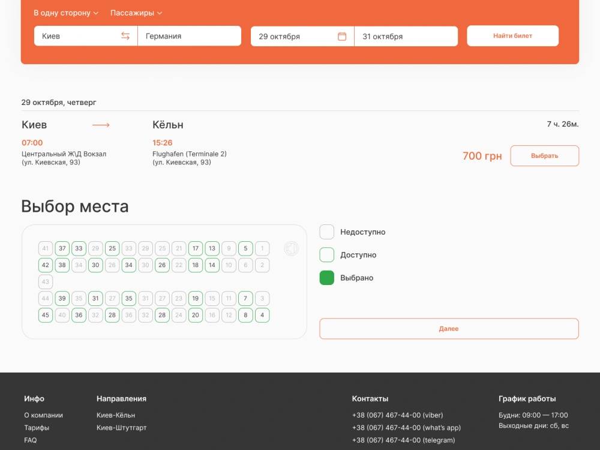Screen dimensions: 600x450
Task: Click the 'Доступно' legend swatch
Action: click(327, 255)
